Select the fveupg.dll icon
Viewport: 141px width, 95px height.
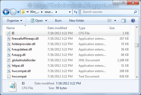coord(9,55)
